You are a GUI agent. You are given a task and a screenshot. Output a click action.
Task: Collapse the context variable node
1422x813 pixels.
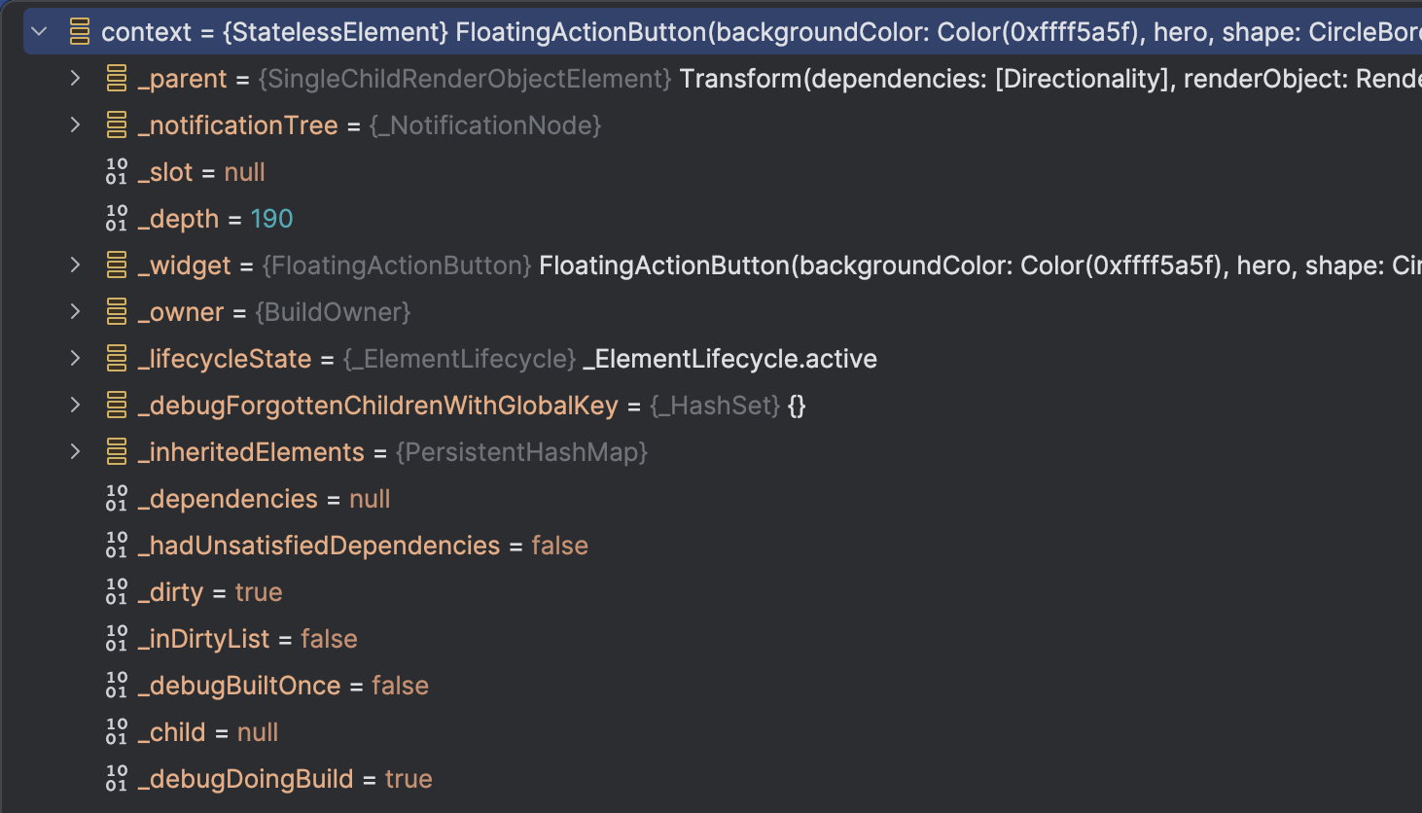coord(38,30)
